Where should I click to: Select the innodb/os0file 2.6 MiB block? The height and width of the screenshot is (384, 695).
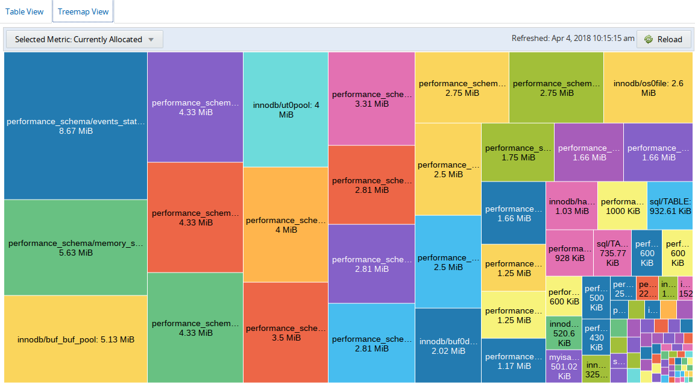coord(648,88)
